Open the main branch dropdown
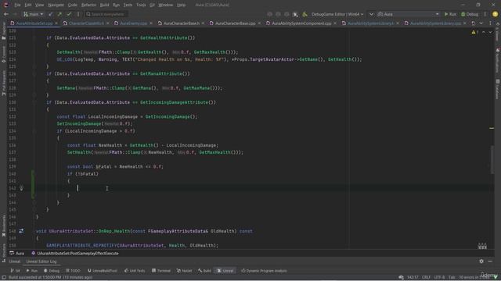Viewport: 501px width, 281px height. coord(33,14)
